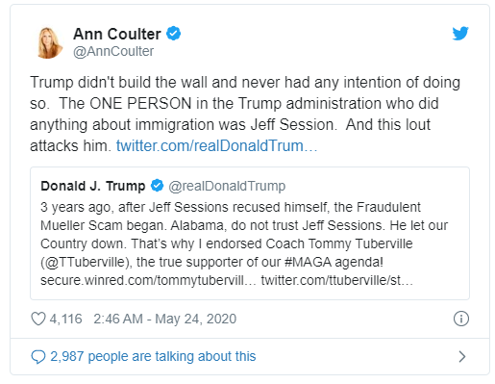
Task: Click the Ann Coulter display name
Action: pyautogui.click(x=117, y=34)
